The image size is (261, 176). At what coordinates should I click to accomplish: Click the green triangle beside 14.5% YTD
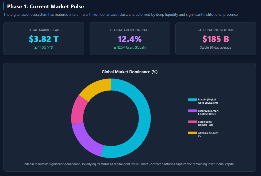pos(36,47)
